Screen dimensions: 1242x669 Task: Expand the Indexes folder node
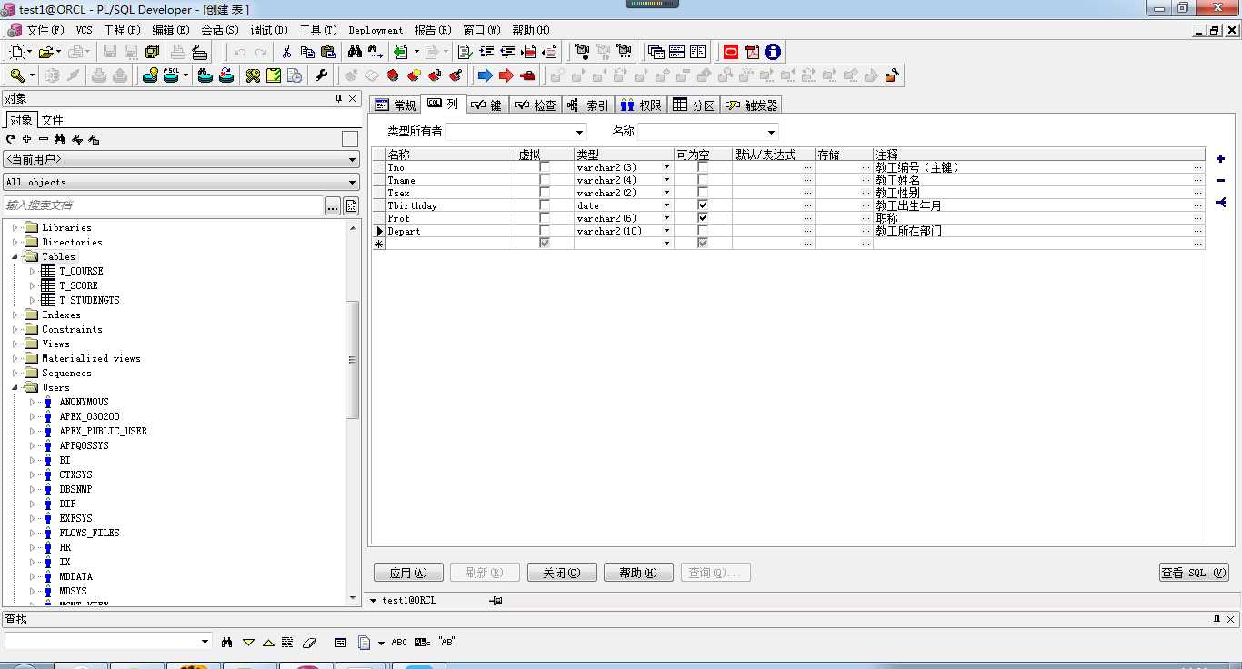click(15, 315)
